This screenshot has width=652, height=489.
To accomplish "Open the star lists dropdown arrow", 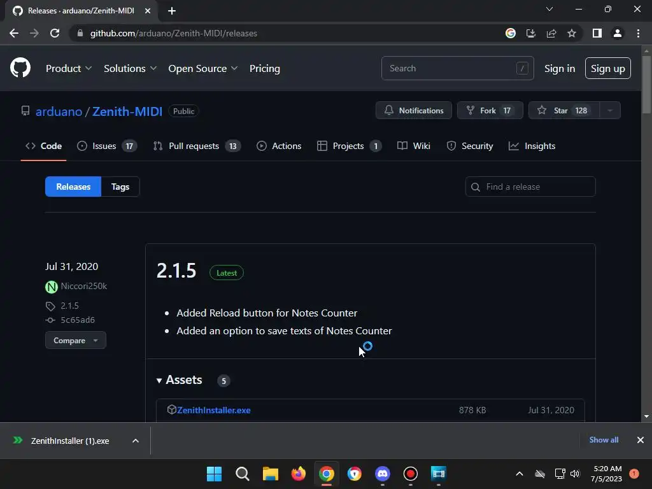I will point(610,111).
